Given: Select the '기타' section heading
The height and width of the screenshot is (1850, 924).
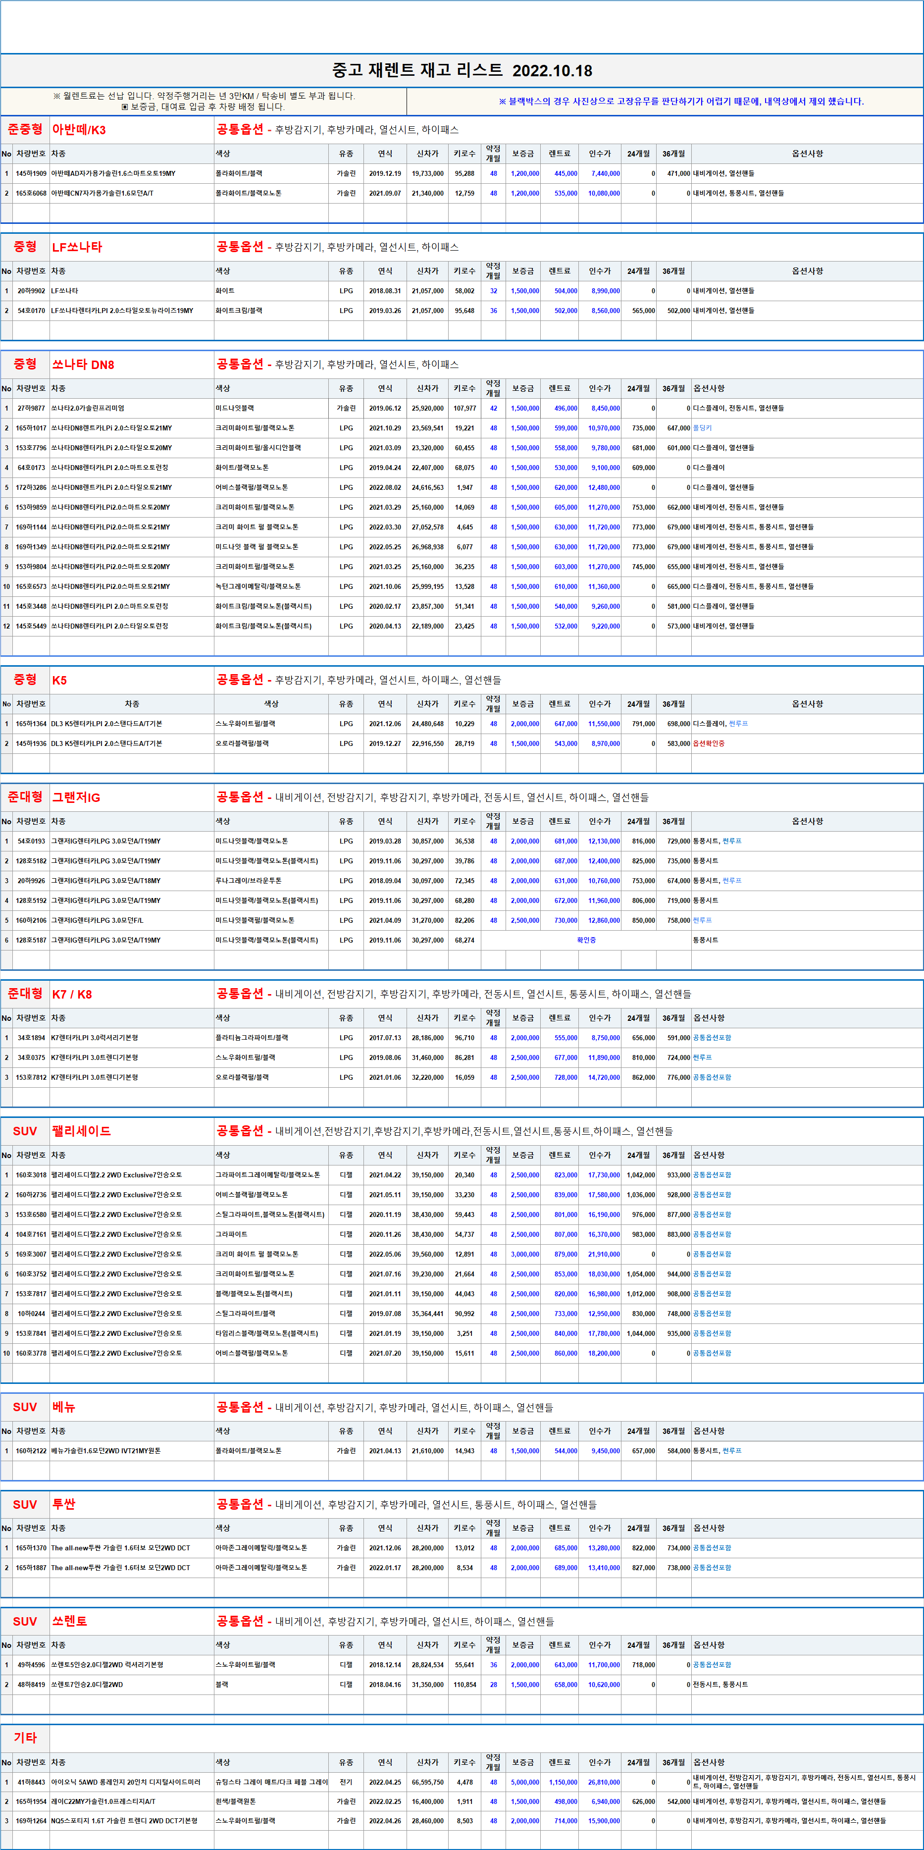Looking at the screenshot, I should 25,1737.
